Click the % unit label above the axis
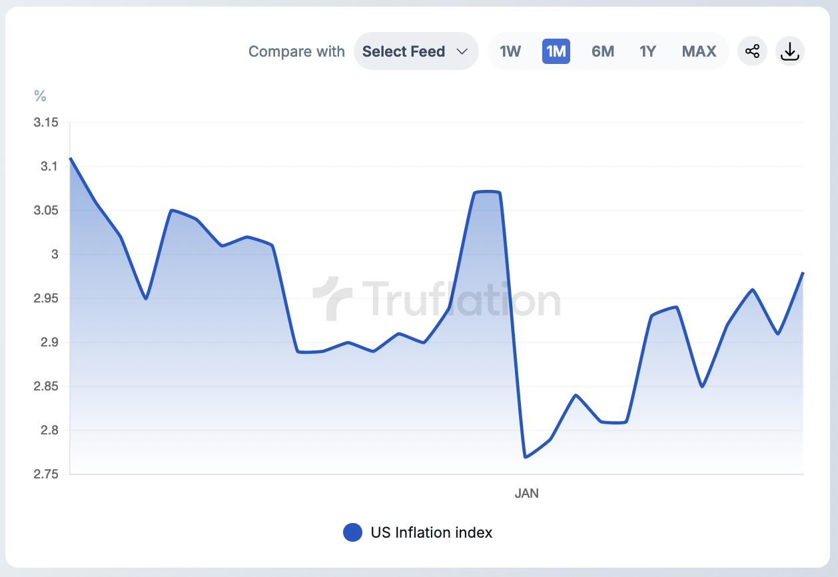This screenshot has width=838, height=577. click(x=40, y=97)
